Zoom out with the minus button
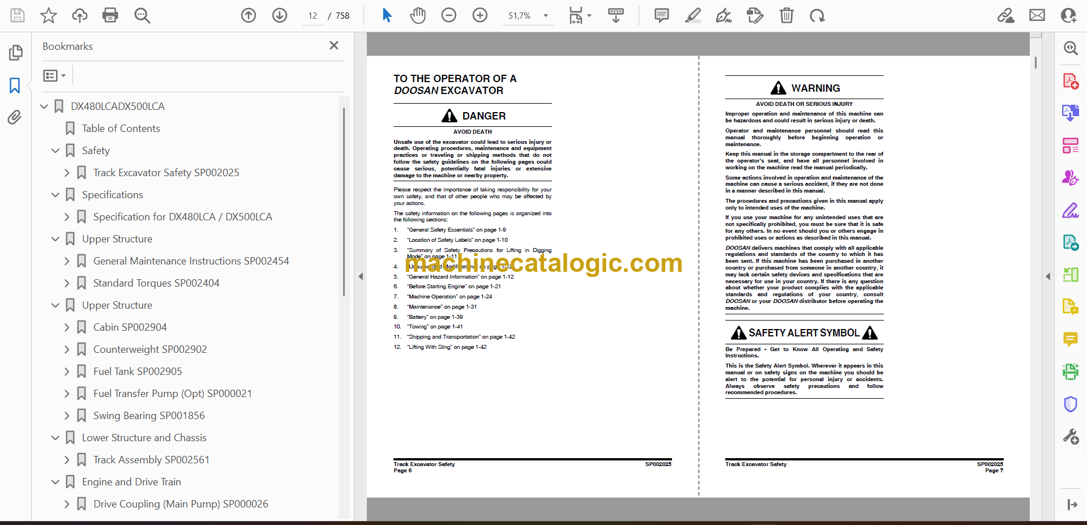Screen dimensions: 1087x525 [x=449, y=15]
